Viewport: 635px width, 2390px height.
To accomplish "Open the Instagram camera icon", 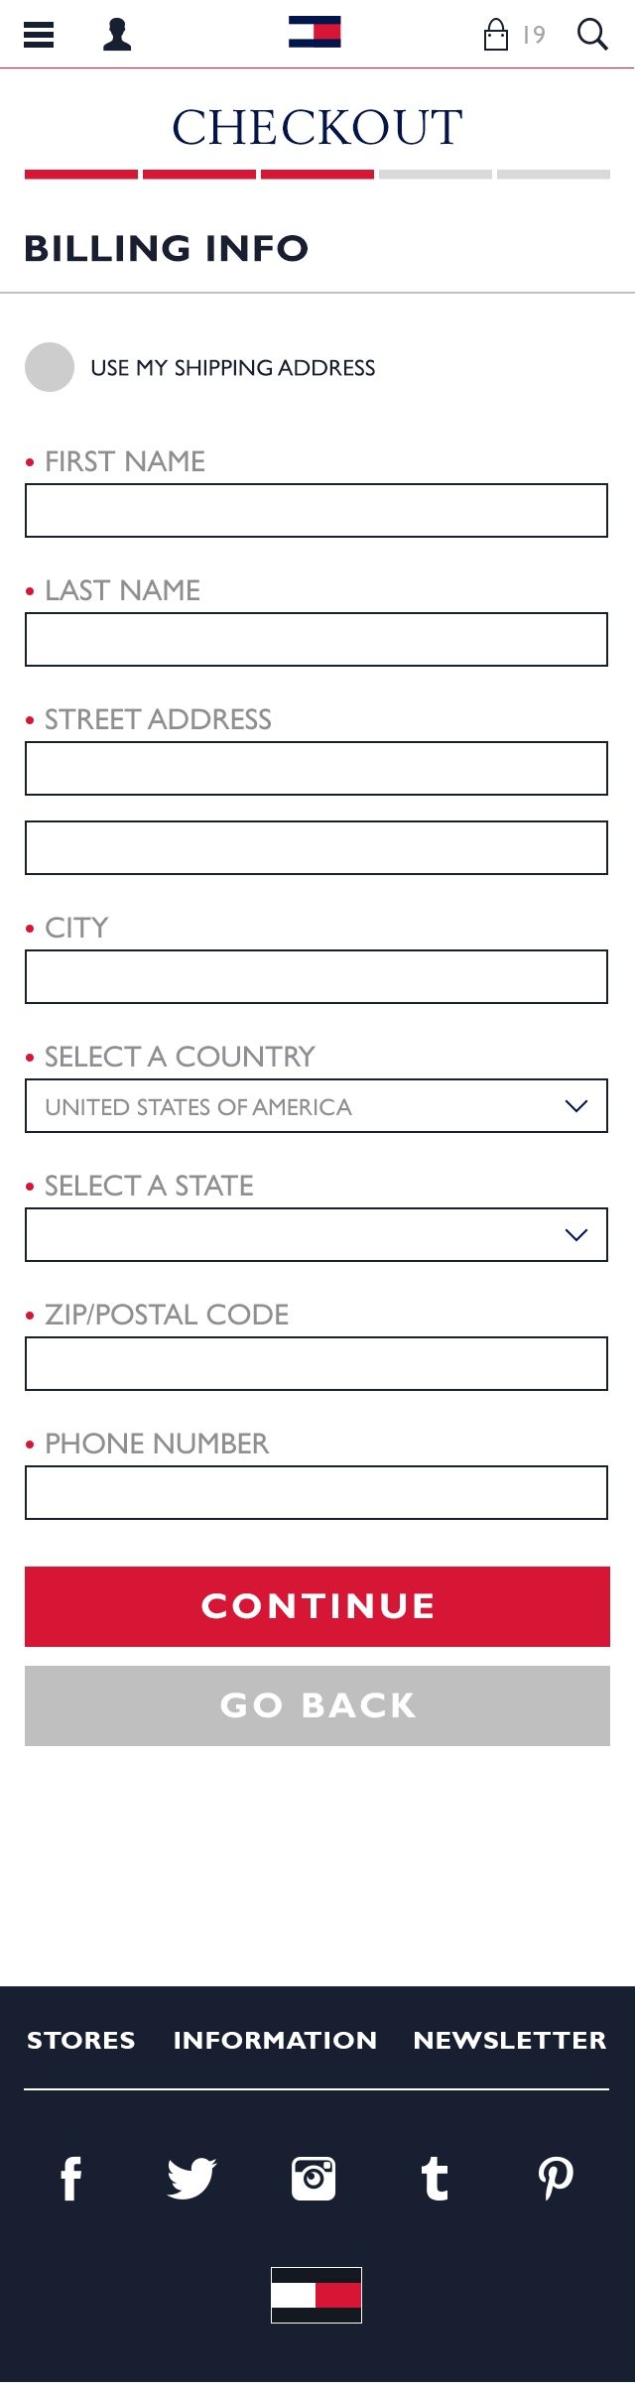I will tap(314, 2179).
